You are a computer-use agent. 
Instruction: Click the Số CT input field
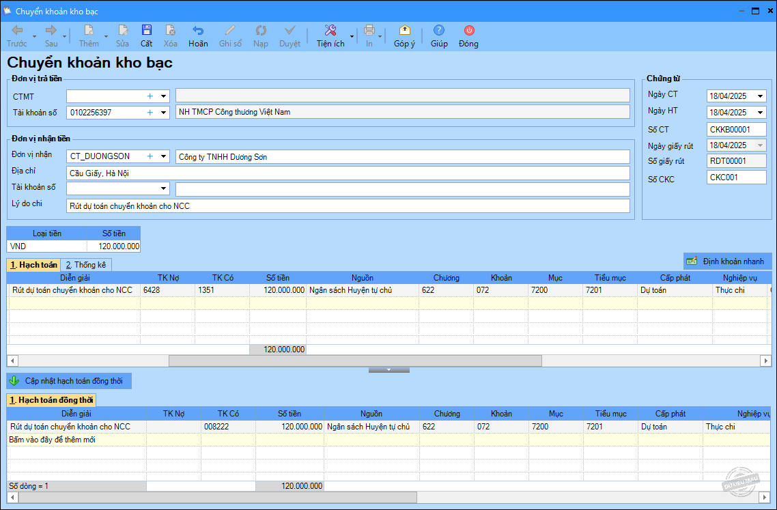click(x=736, y=129)
